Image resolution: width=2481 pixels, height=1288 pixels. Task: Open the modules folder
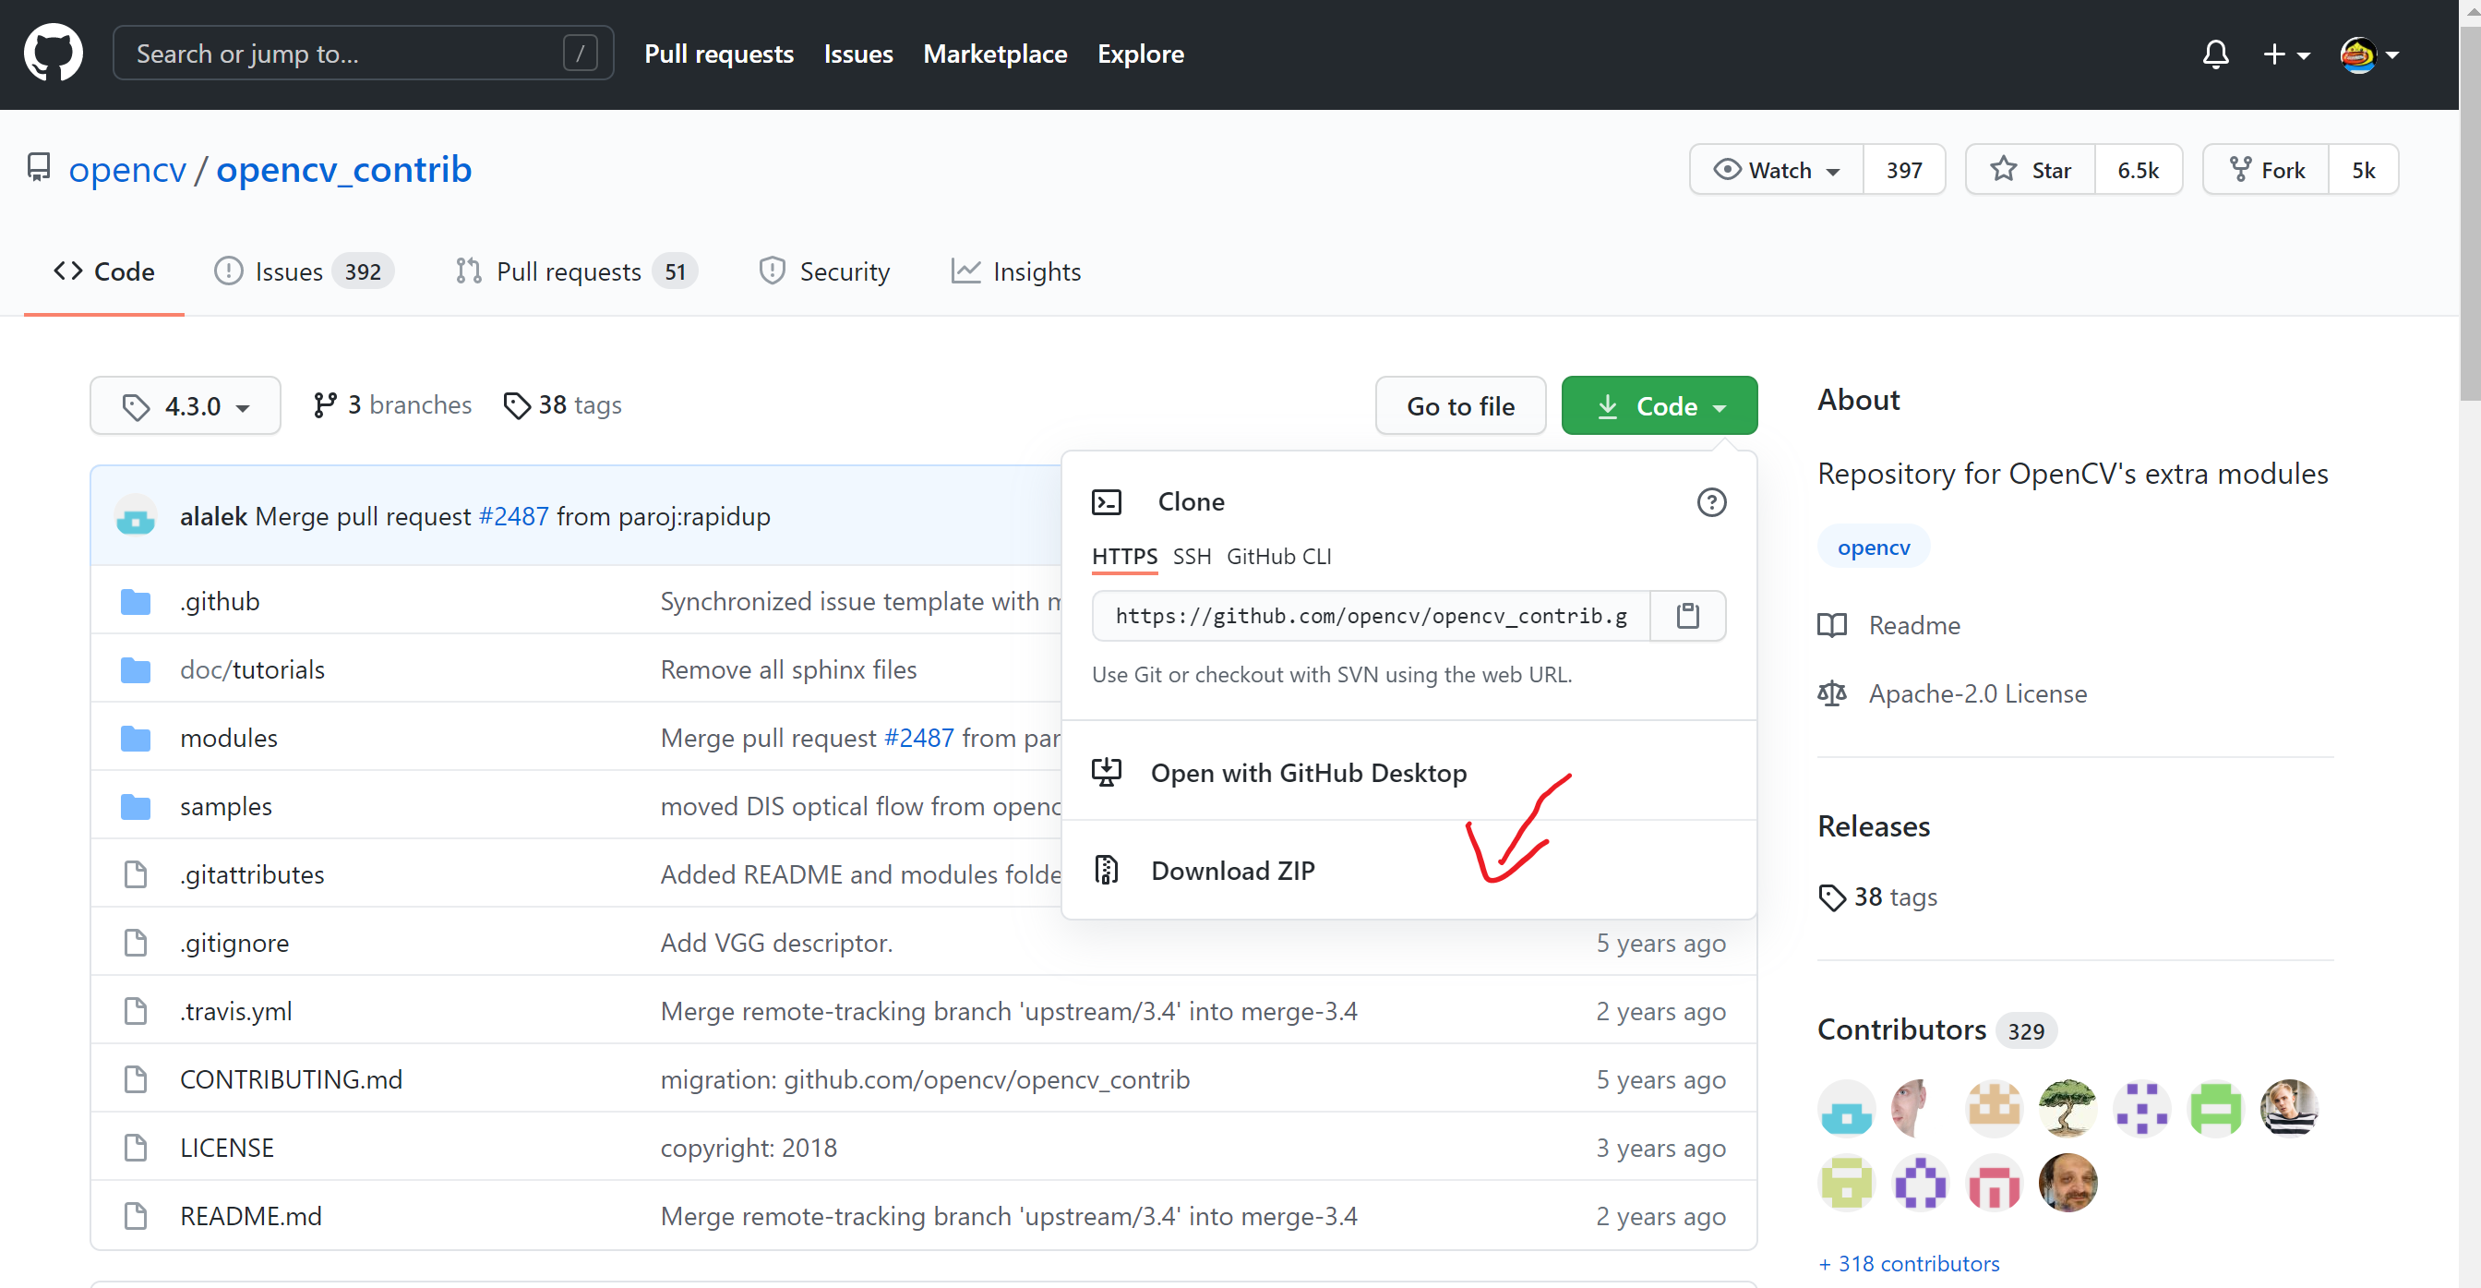click(228, 739)
